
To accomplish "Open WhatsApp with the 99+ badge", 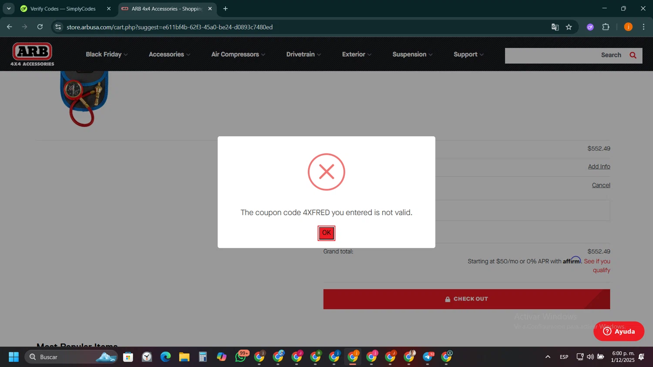I will (x=241, y=357).
